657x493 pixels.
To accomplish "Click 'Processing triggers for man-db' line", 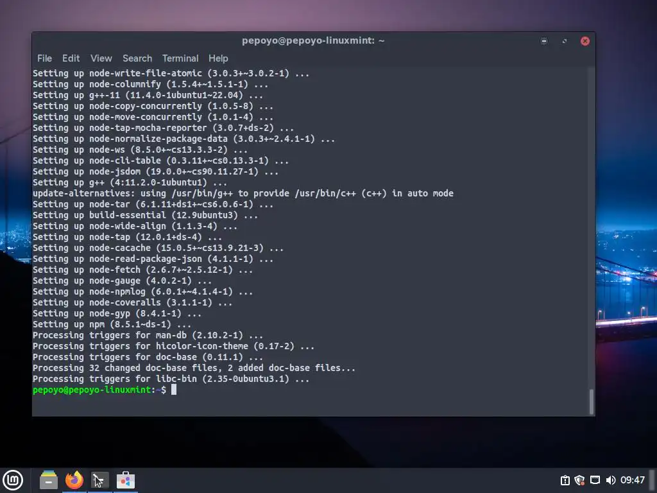I will tap(148, 335).
